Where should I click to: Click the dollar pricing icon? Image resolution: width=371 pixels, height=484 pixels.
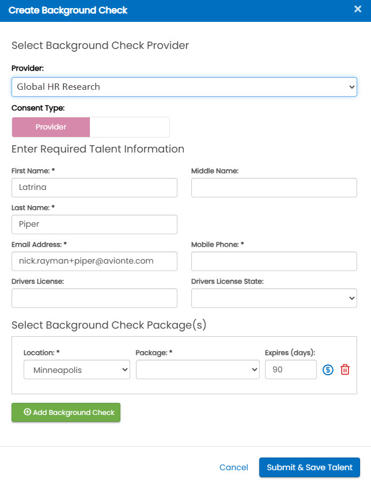328,369
